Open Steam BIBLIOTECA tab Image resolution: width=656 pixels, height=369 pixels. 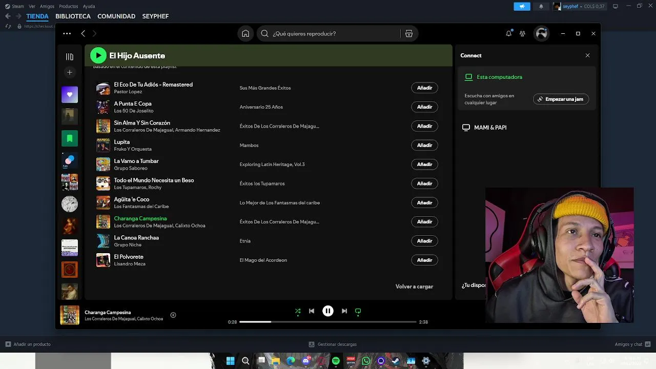coord(73,16)
